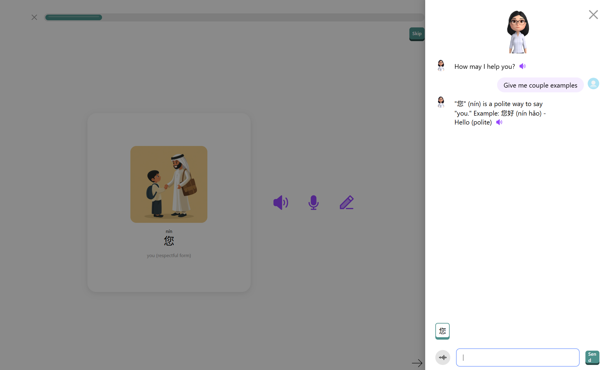The height and width of the screenshot is (370, 606).
Task: Click the handshake illustration on the flashcard
Action: (x=169, y=184)
